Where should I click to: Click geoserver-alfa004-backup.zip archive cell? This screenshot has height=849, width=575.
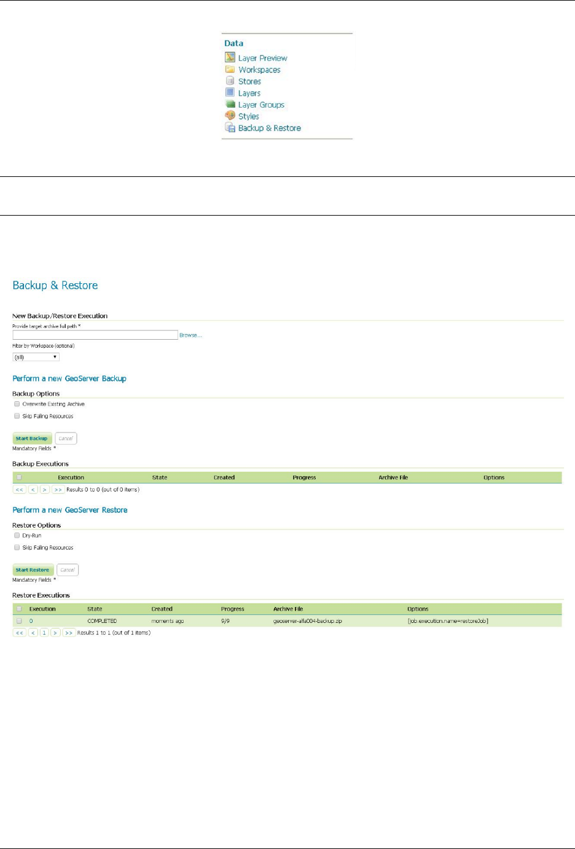pyautogui.click(x=308, y=621)
